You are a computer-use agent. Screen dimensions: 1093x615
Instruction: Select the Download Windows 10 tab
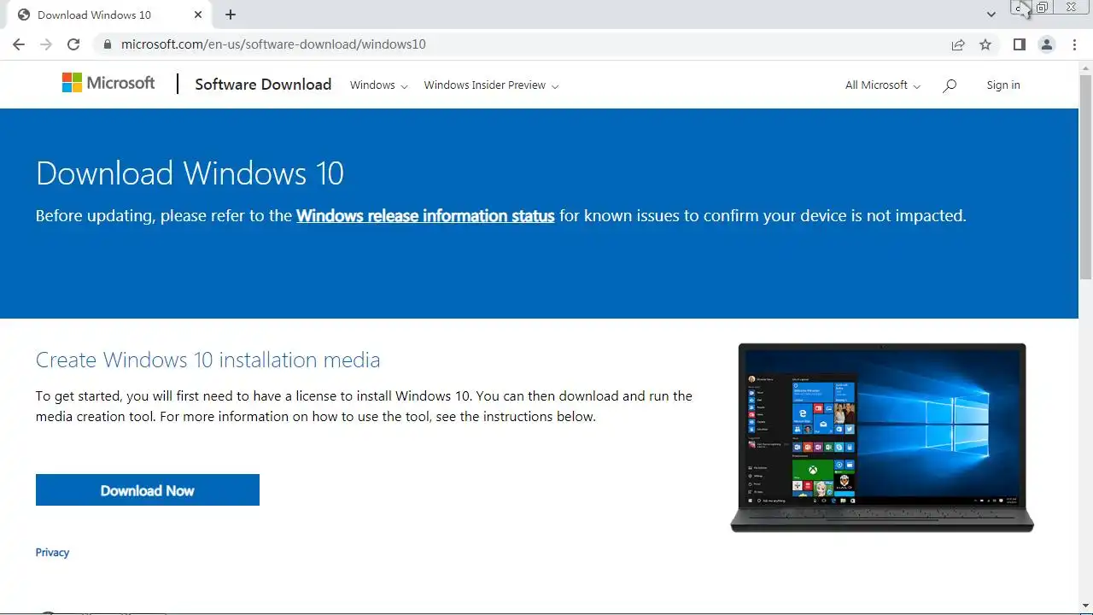[x=108, y=15]
